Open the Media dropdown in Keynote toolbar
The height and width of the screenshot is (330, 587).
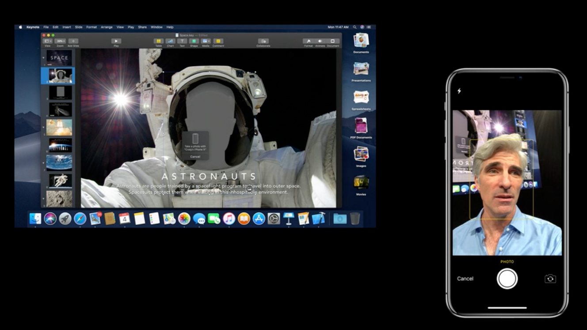click(206, 41)
